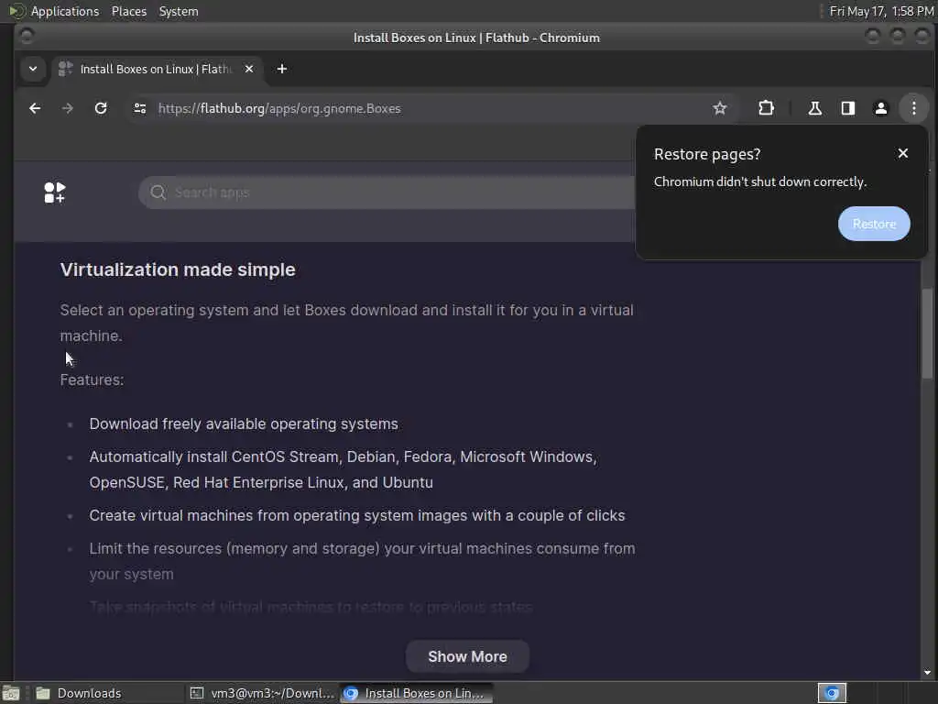The width and height of the screenshot is (938, 704).
Task: Go back to the previous page
Action: (x=35, y=108)
